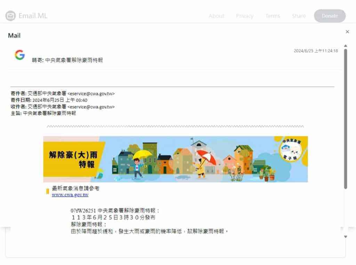
Task: Click the Google G sender avatar
Action: pos(20,55)
